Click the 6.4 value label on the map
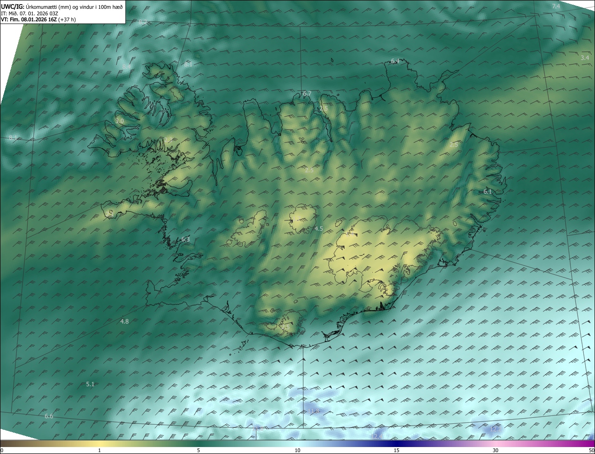 coord(395,61)
